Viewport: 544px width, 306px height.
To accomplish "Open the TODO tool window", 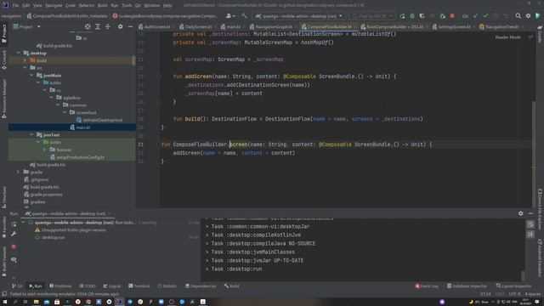I will 87,286.
